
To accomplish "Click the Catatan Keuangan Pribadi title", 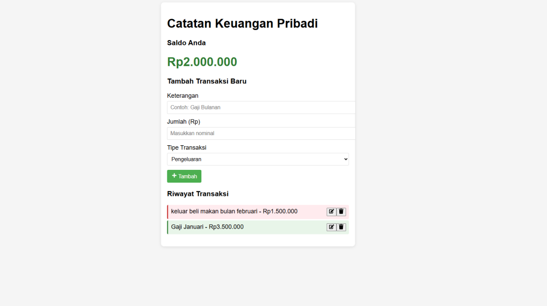I will pyautogui.click(x=243, y=23).
